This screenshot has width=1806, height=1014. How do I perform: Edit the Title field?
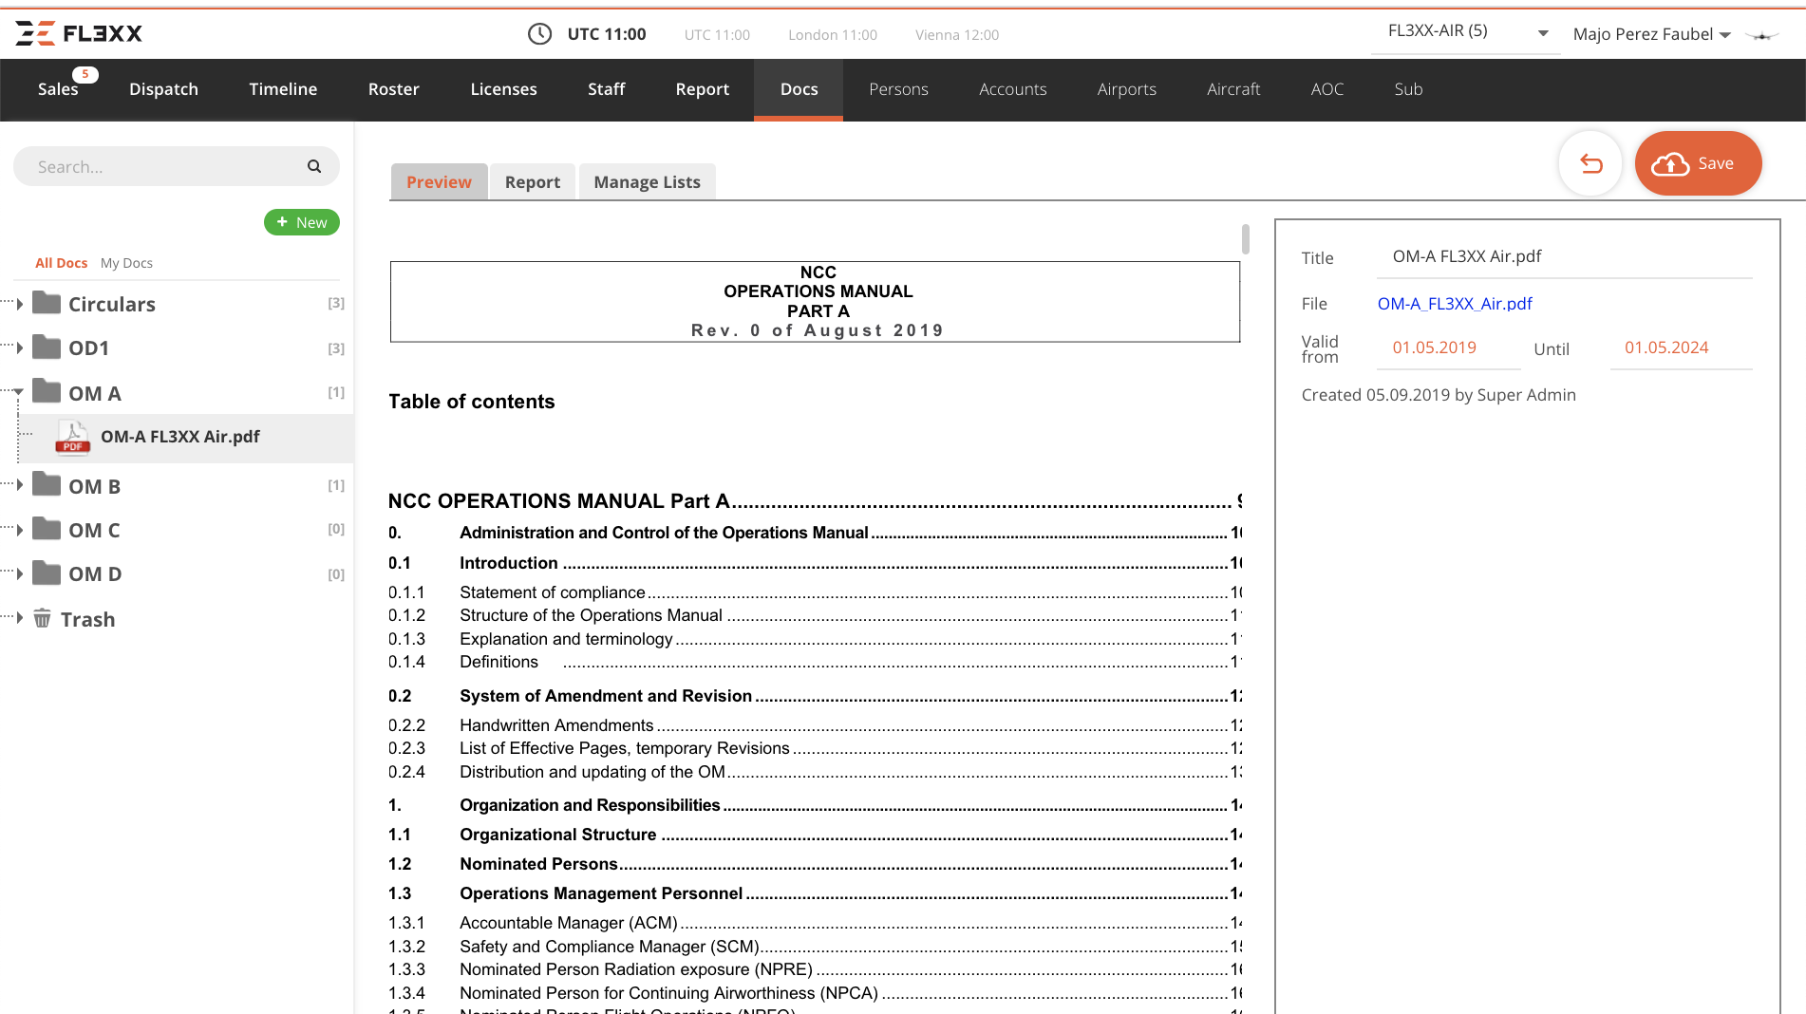tap(1564, 257)
